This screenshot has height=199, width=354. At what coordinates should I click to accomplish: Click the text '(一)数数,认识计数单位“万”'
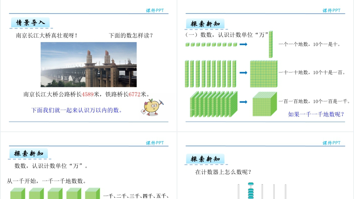(x=226, y=35)
